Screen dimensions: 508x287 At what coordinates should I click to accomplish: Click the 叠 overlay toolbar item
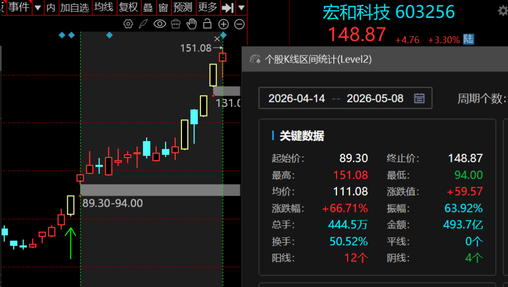point(148,7)
